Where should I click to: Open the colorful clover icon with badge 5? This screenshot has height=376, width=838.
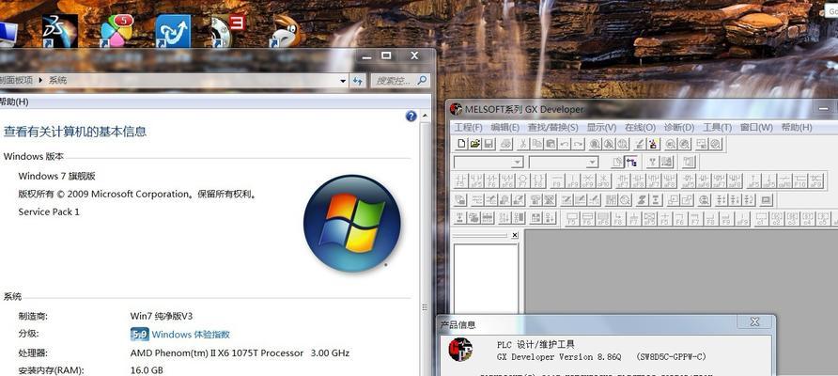pyautogui.click(x=117, y=30)
